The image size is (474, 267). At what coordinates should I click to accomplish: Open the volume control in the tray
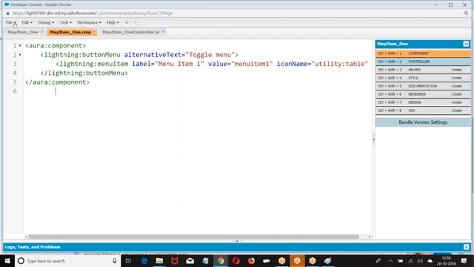420,261
